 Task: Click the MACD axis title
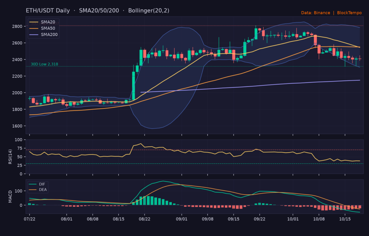tap(10, 197)
